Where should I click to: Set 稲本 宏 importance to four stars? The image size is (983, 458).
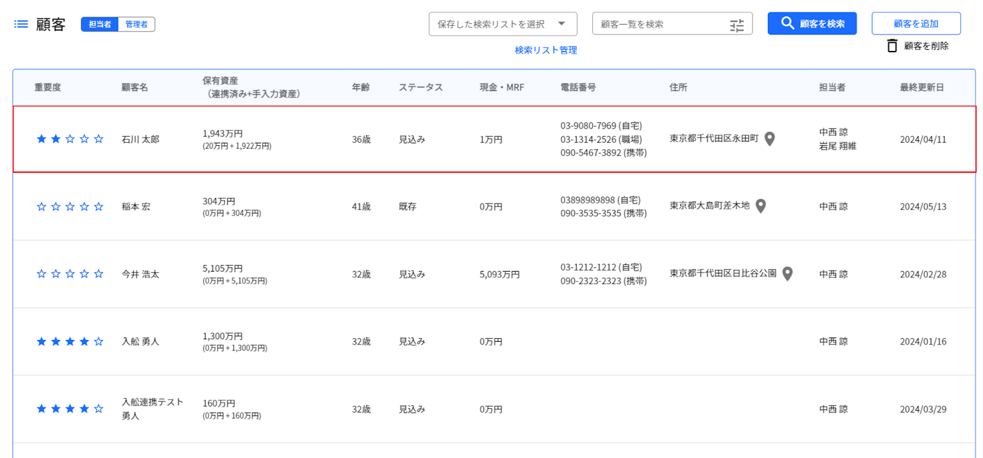point(84,207)
